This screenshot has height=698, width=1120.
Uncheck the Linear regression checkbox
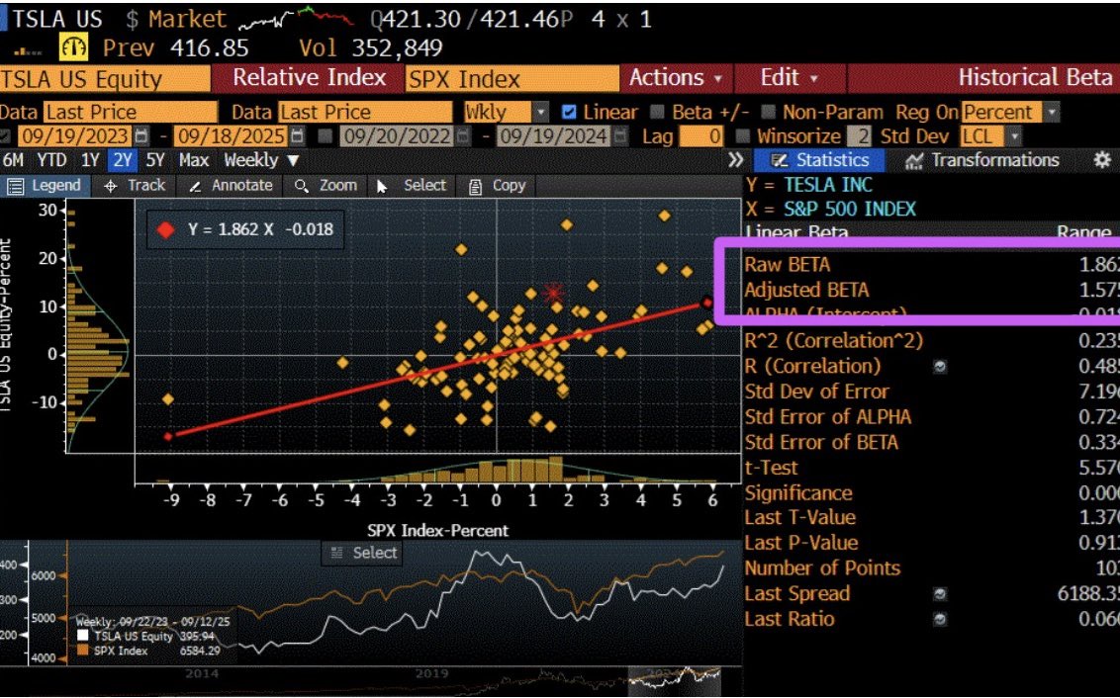569,112
